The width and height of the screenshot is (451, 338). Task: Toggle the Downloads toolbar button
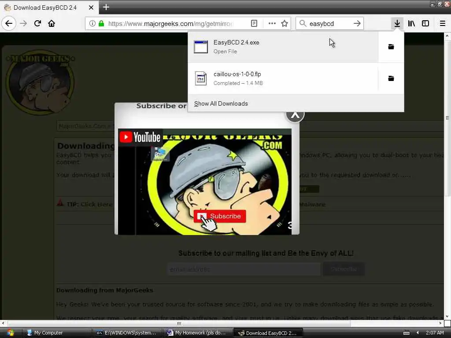[397, 23]
